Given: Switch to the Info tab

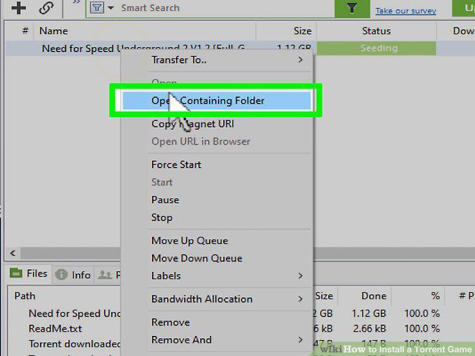Looking at the screenshot, I should (x=73, y=275).
